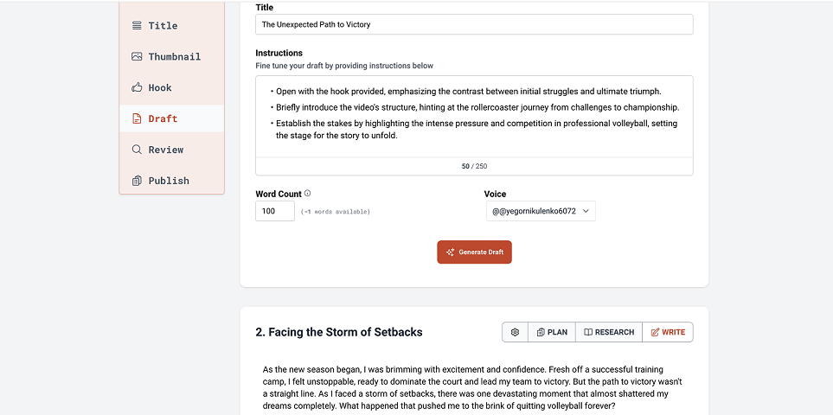Click the Review magnifier icon
The image size is (833, 415).
(137, 150)
